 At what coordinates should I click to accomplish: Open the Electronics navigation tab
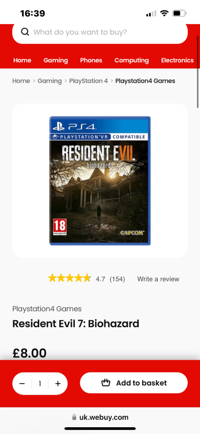point(177,60)
